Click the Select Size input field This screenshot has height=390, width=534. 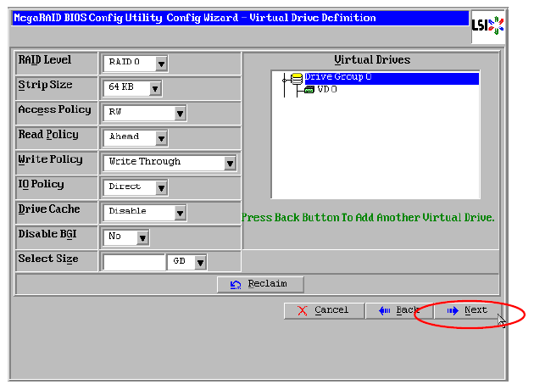click(x=134, y=263)
